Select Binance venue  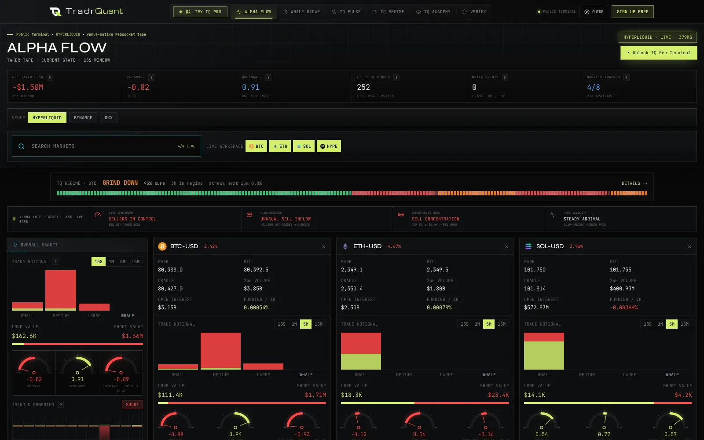[x=83, y=118]
